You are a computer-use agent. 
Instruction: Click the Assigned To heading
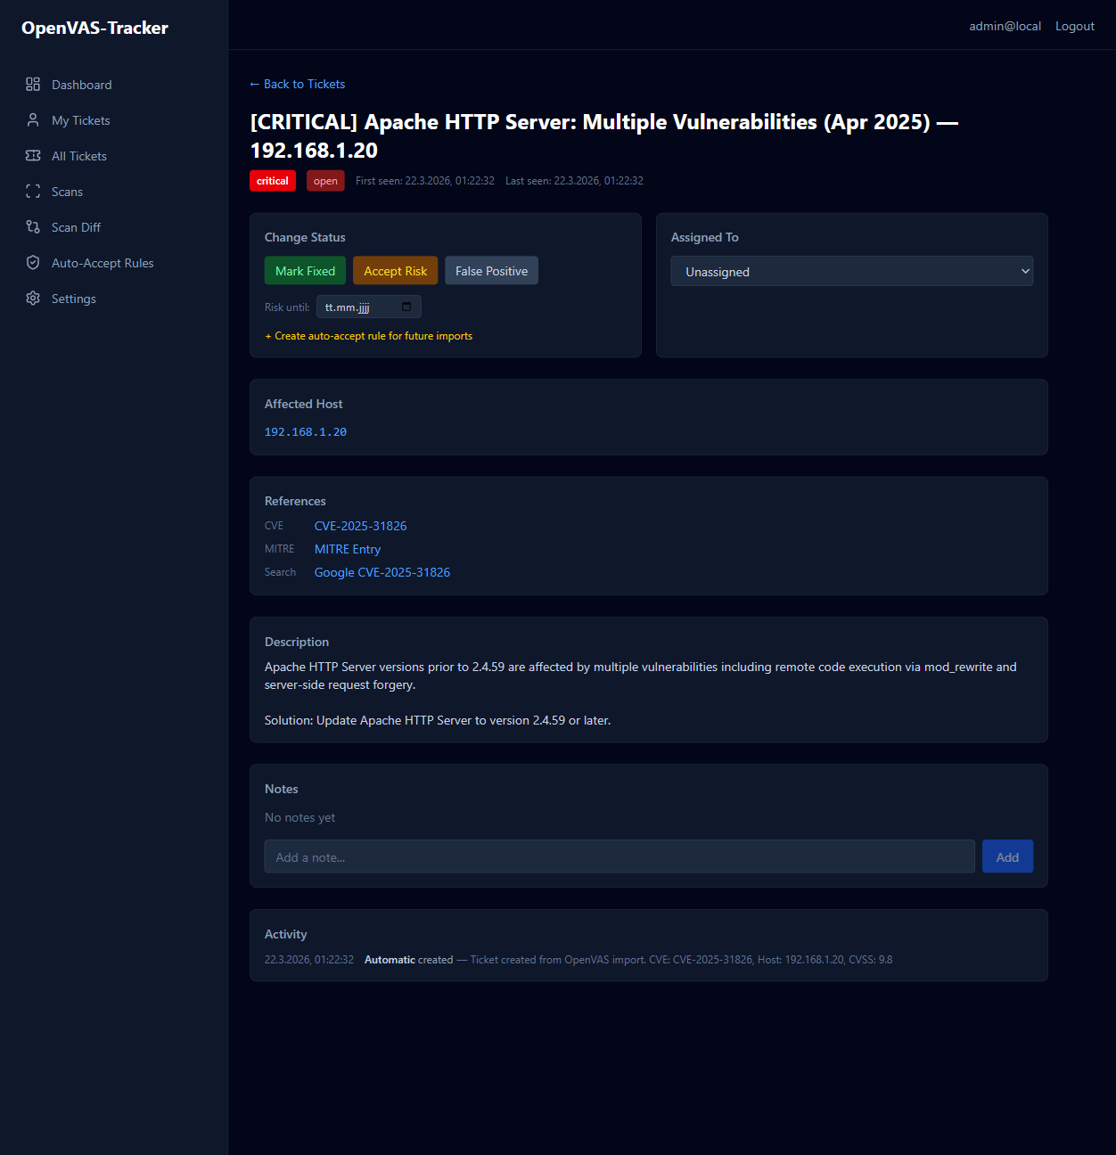(705, 237)
